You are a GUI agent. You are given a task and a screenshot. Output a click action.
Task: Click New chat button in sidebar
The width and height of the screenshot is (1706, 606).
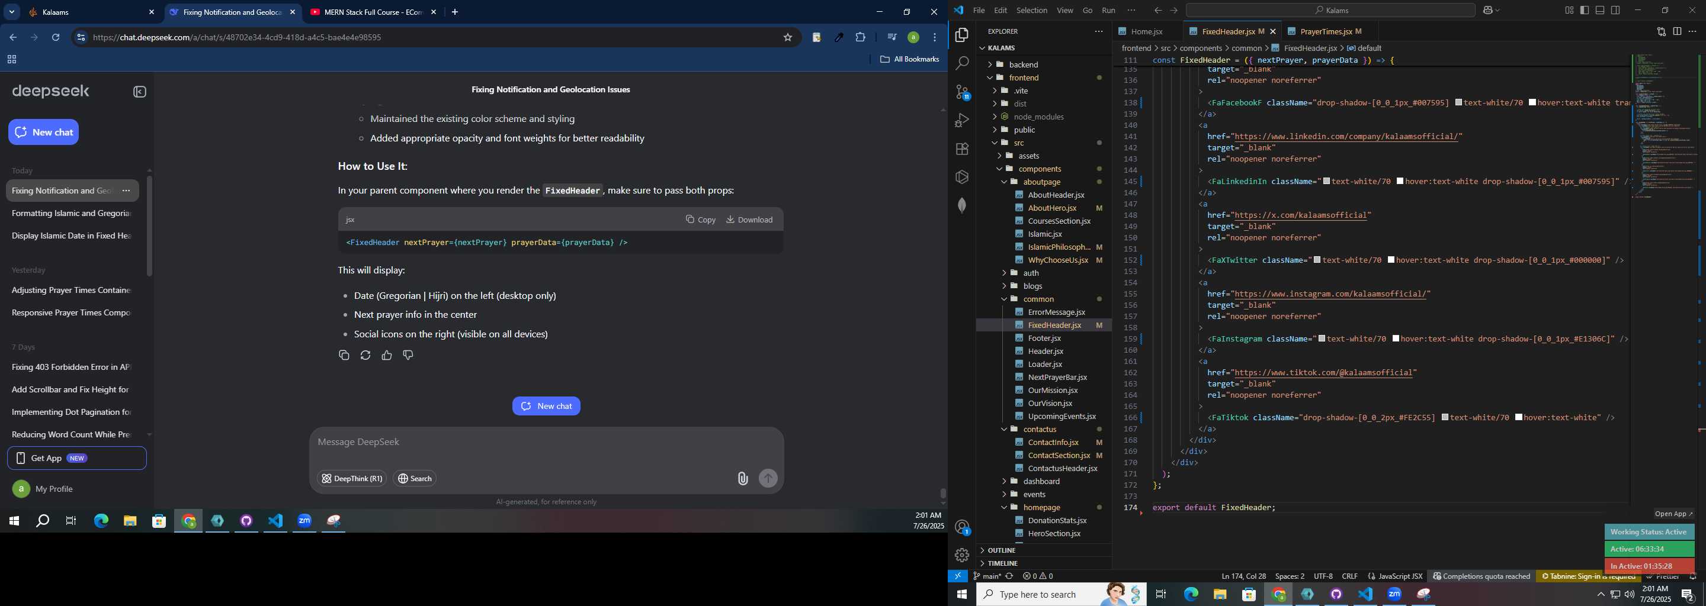click(x=44, y=133)
